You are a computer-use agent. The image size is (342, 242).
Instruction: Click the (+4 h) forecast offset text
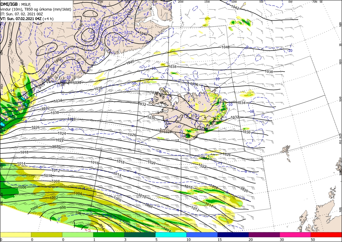click(48, 19)
